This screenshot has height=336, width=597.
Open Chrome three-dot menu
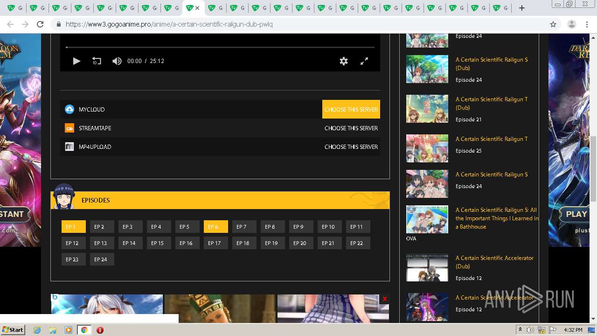tap(587, 24)
